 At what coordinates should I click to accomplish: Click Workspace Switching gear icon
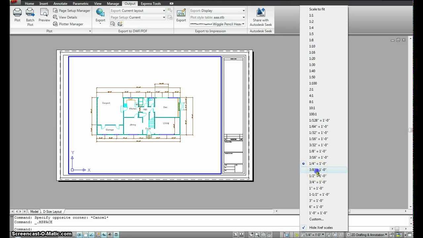[x=348, y=235]
